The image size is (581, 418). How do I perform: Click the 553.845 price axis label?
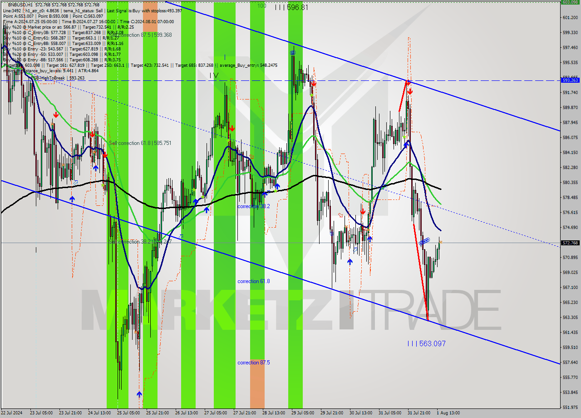[x=570, y=392]
